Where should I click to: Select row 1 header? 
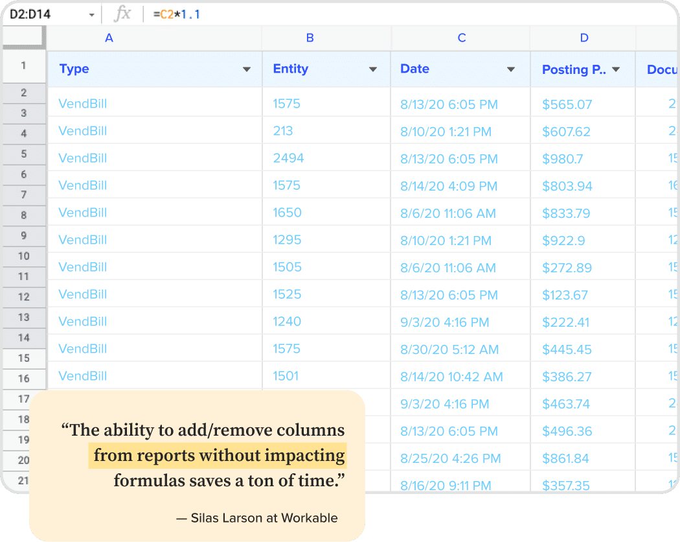23,65
